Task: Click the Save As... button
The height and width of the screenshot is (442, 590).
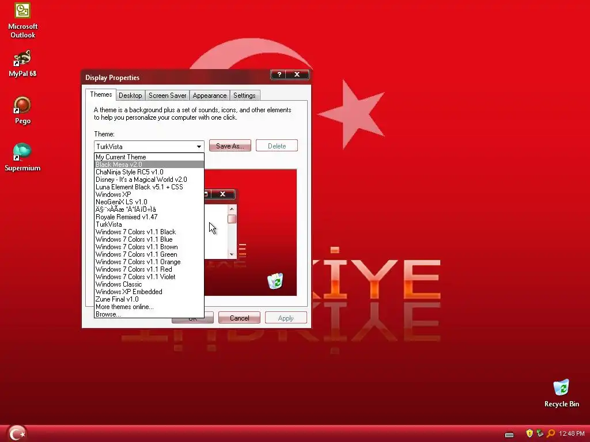Action: point(230,146)
